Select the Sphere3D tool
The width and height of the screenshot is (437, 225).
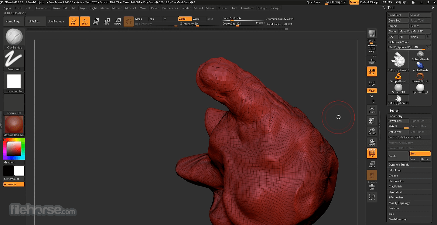click(398, 89)
